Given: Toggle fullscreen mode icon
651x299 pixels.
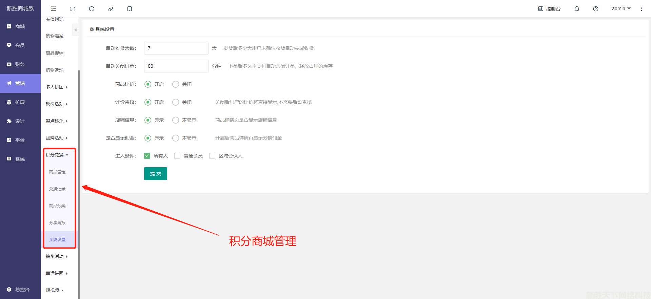Looking at the screenshot, I should [73, 9].
